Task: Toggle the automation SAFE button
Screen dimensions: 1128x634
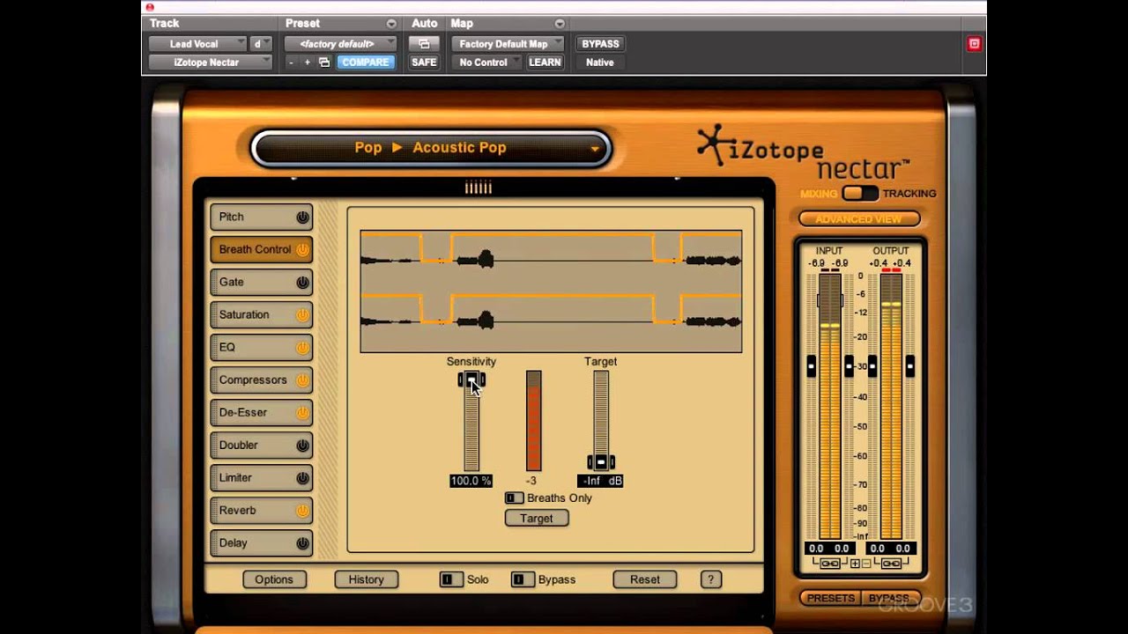Action: [x=424, y=63]
